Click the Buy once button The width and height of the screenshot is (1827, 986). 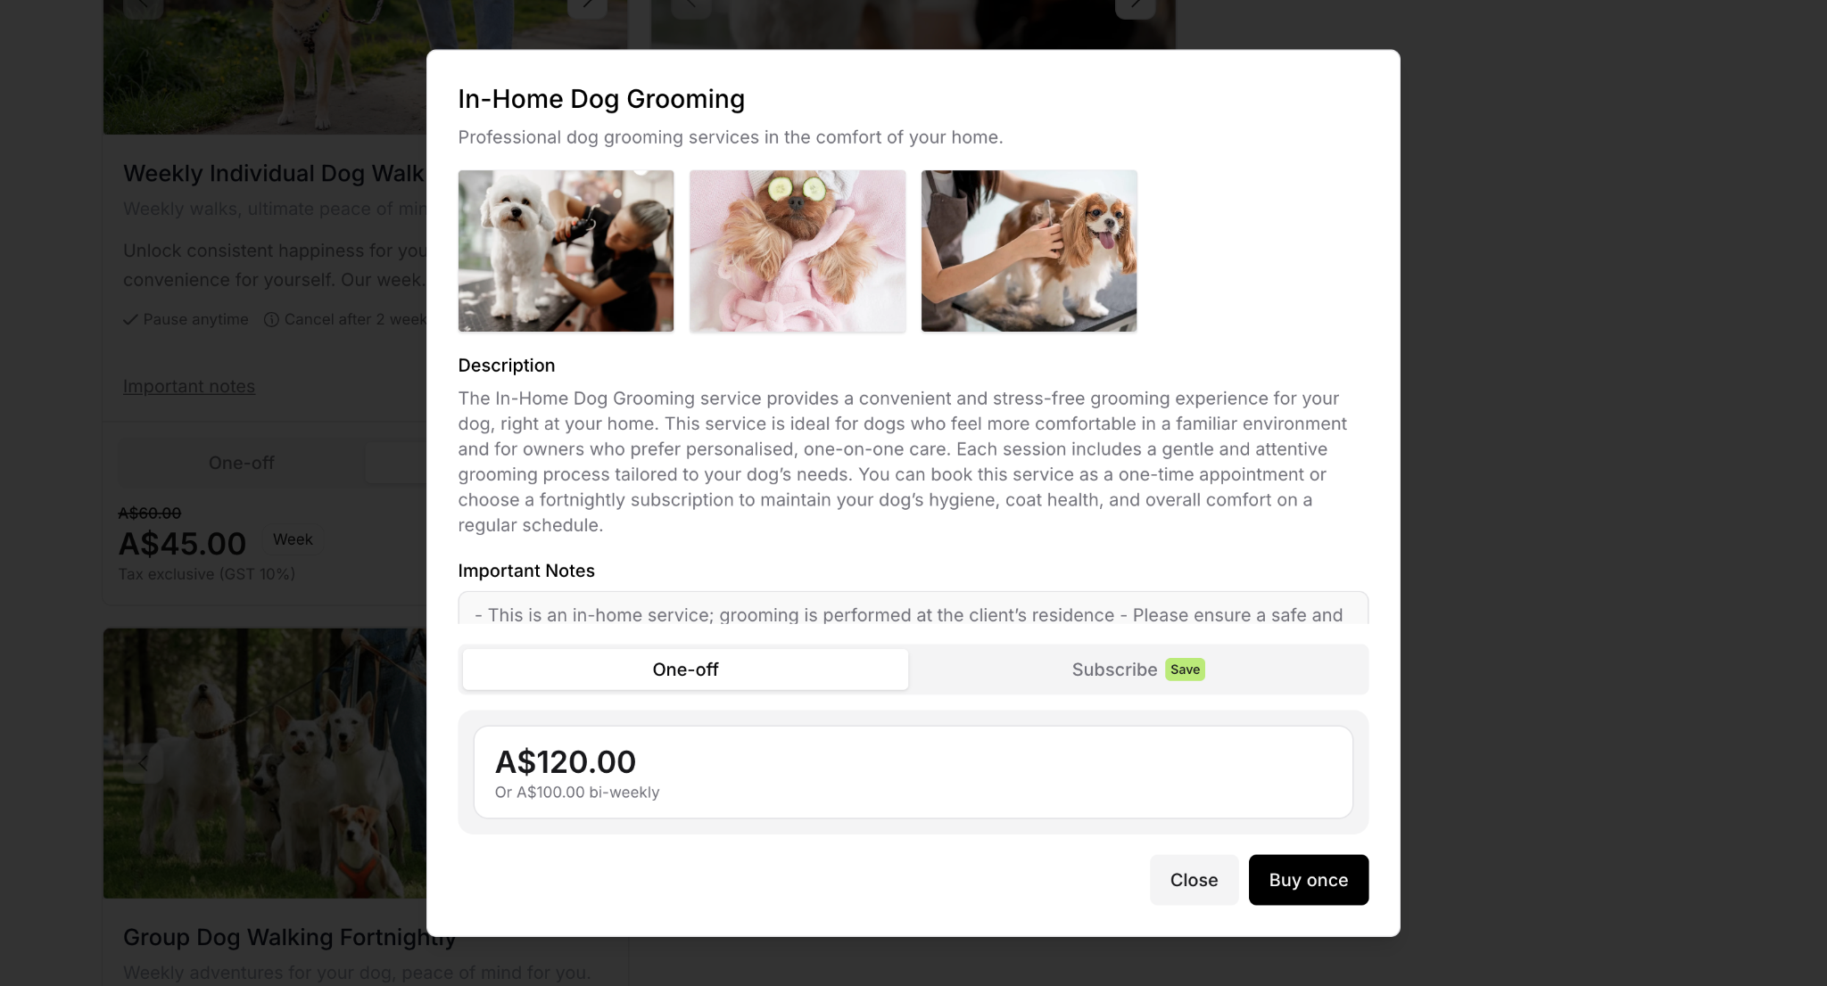[1308, 880]
